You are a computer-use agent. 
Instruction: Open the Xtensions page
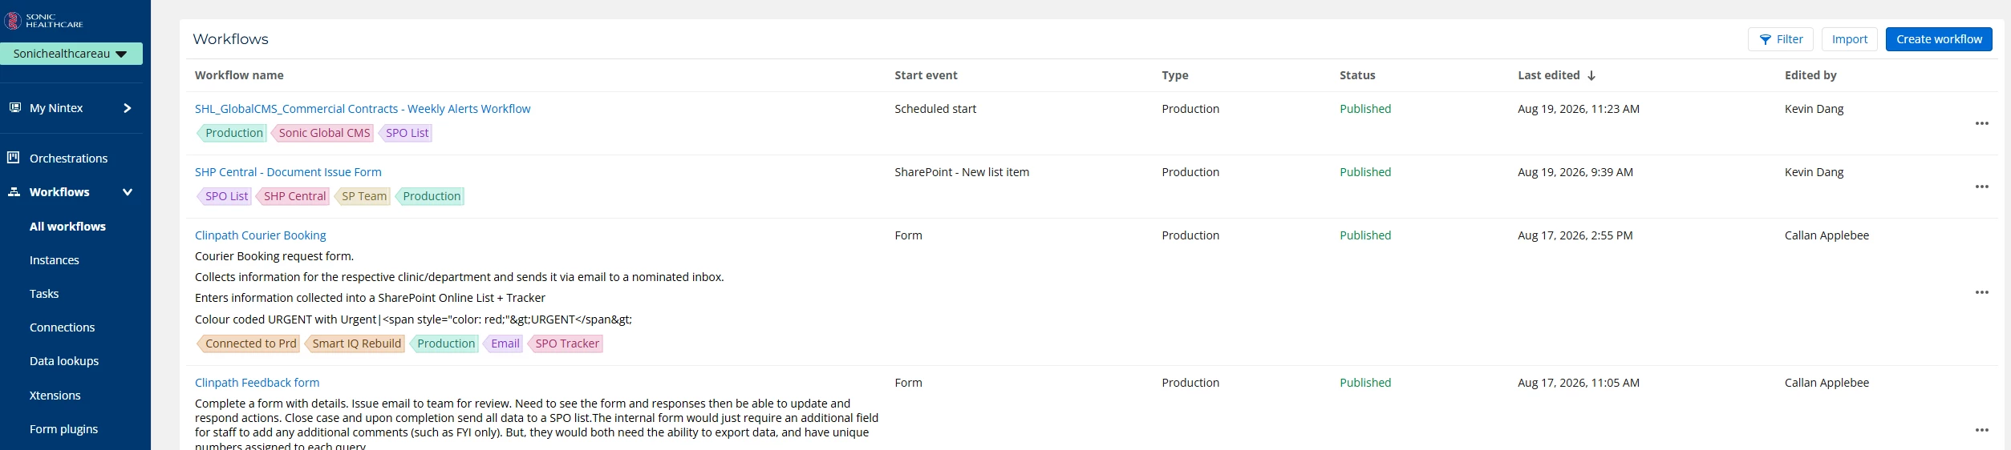click(x=55, y=396)
